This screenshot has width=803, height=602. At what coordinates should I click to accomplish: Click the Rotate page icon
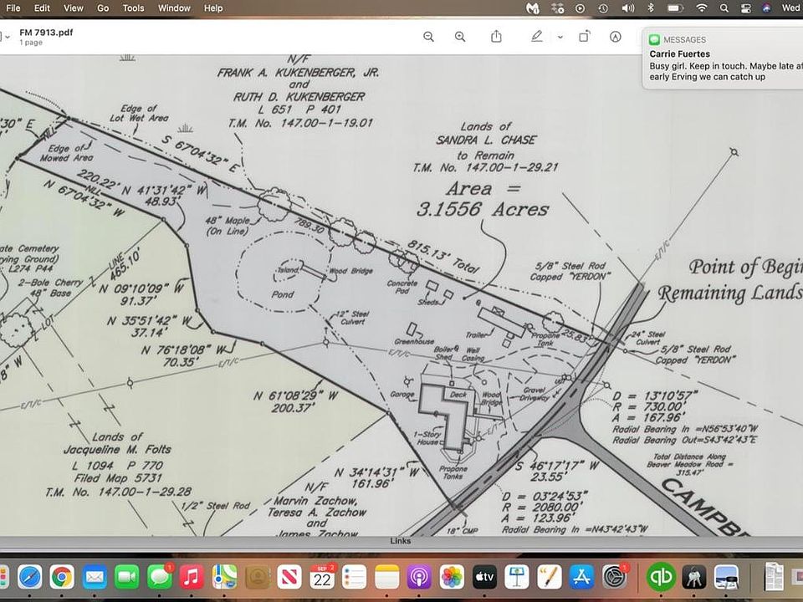coord(585,37)
